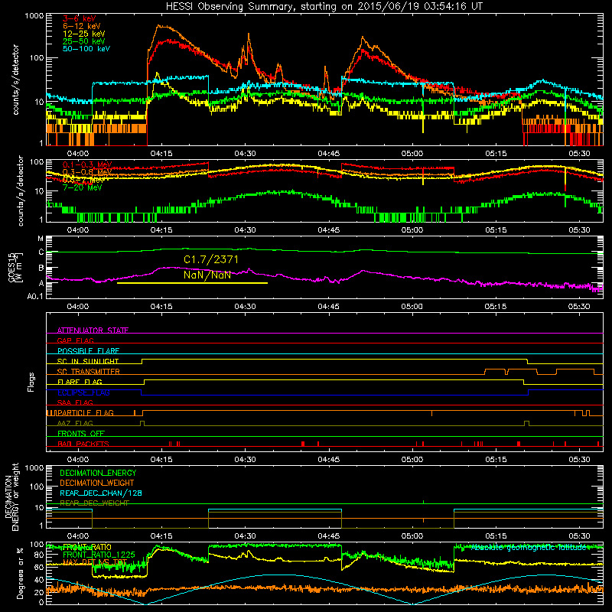Click the red 0.1-0.3 MeV legend label

(x=87, y=164)
